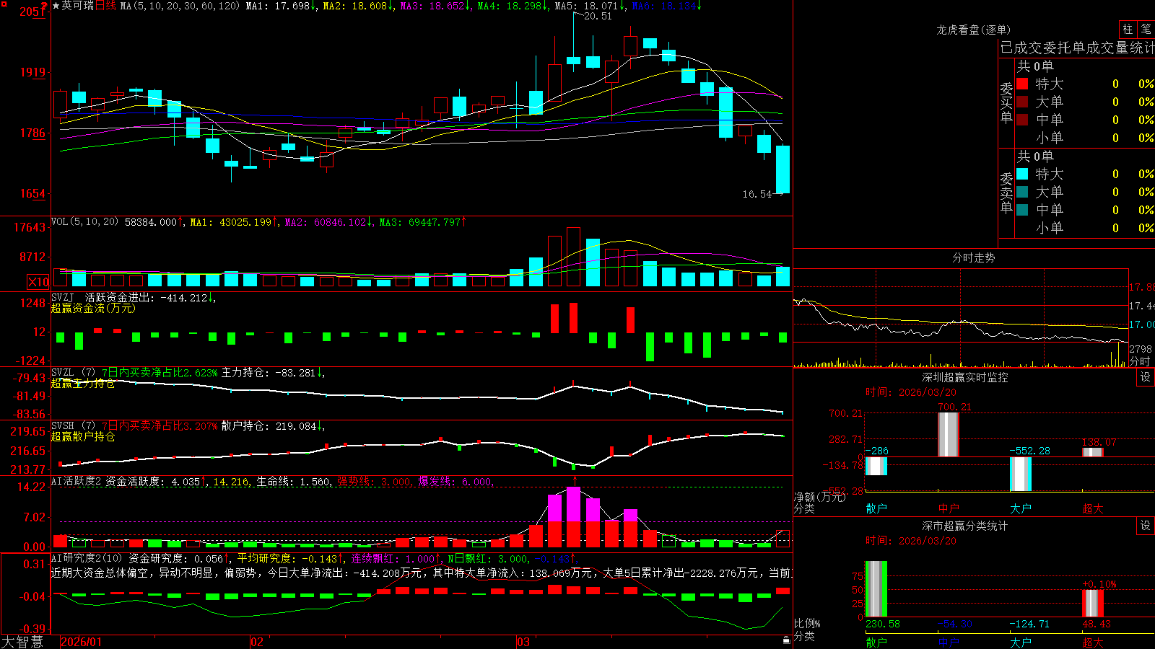The height and width of the screenshot is (649, 1155).
Task: Click the 超赢主力持仓 label
Action: coord(82,383)
